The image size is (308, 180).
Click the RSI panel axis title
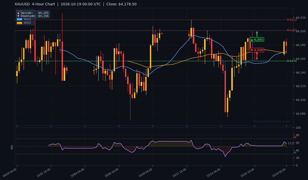click(12, 147)
